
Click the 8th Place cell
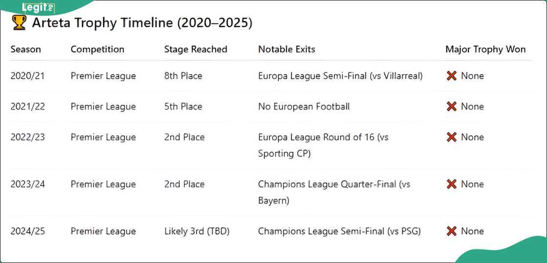[x=183, y=76]
